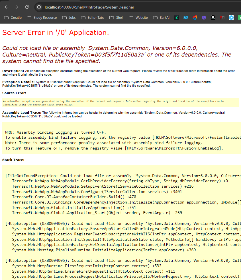Image resolution: width=241 pixels, height=280 pixels.
Task: Expand the BarkAI bookmarks folder
Action: (x=161, y=18)
